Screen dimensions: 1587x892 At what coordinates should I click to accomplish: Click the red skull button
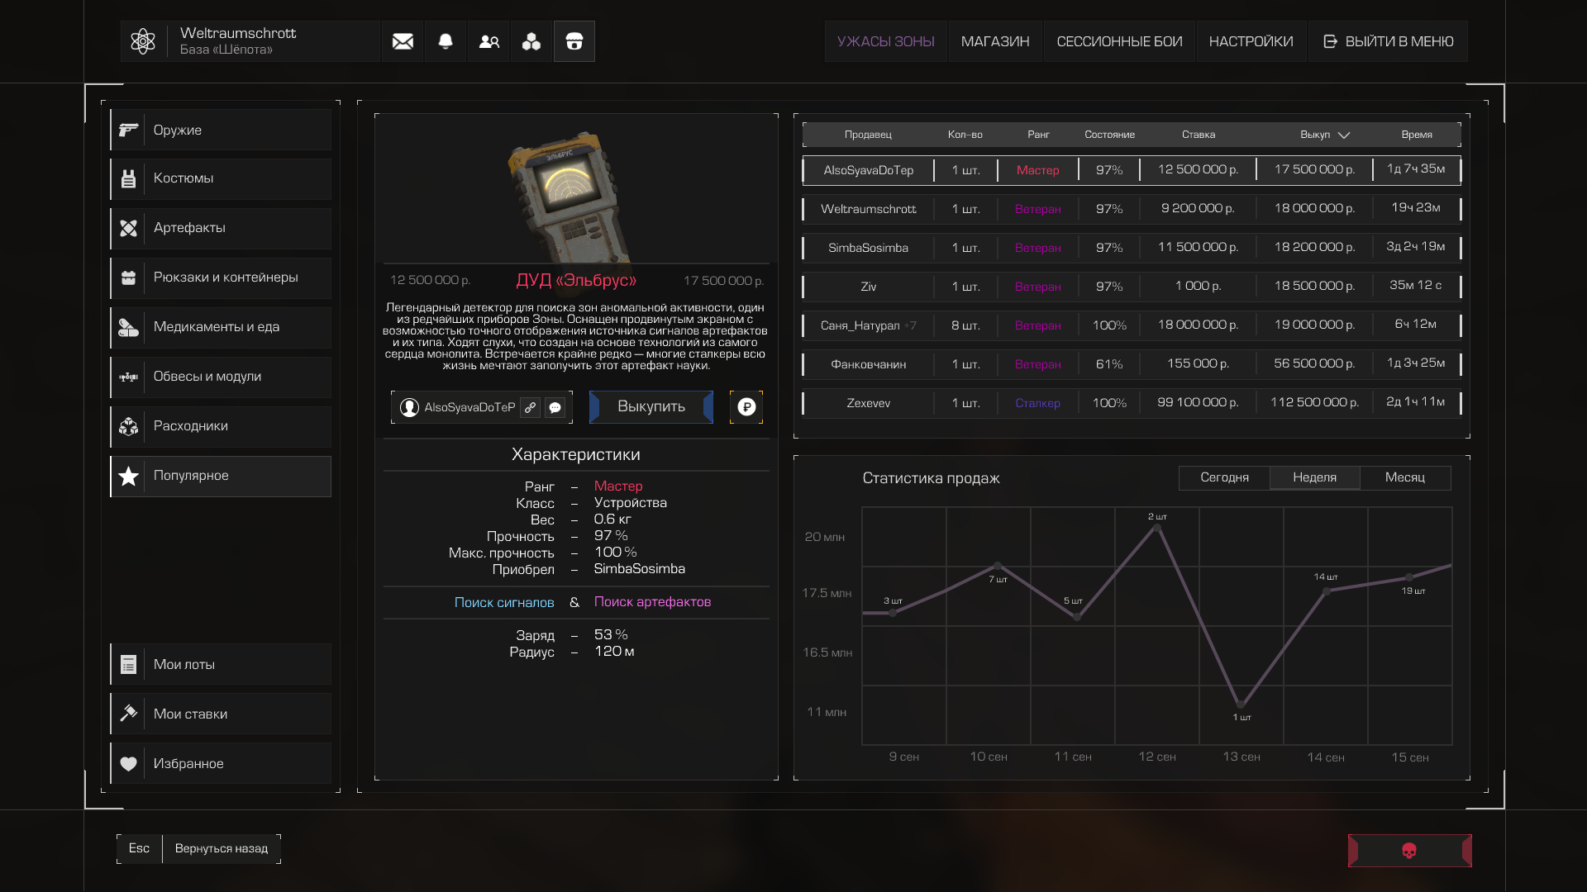pyautogui.click(x=1409, y=851)
